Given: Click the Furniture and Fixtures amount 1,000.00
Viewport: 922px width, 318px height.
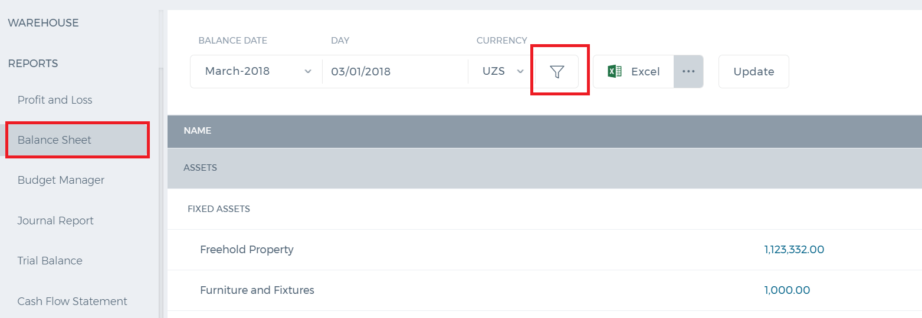Looking at the screenshot, I should [x=787, y=290].
